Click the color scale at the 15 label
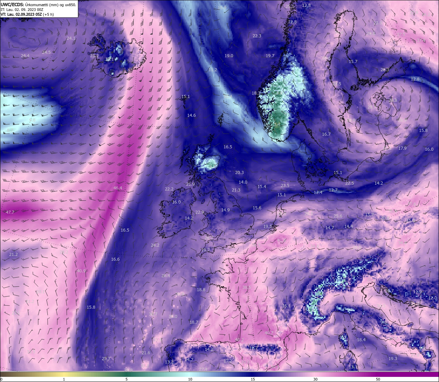Viewport: 439px width, 382px height. coord(253,379)
